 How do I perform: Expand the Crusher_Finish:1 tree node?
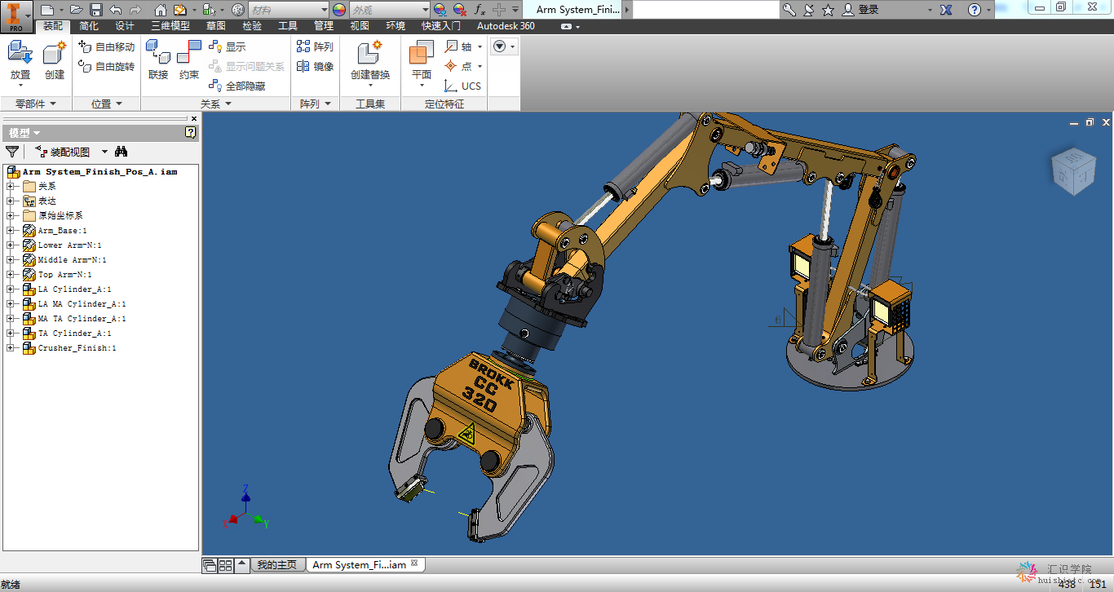click(11, 348)
